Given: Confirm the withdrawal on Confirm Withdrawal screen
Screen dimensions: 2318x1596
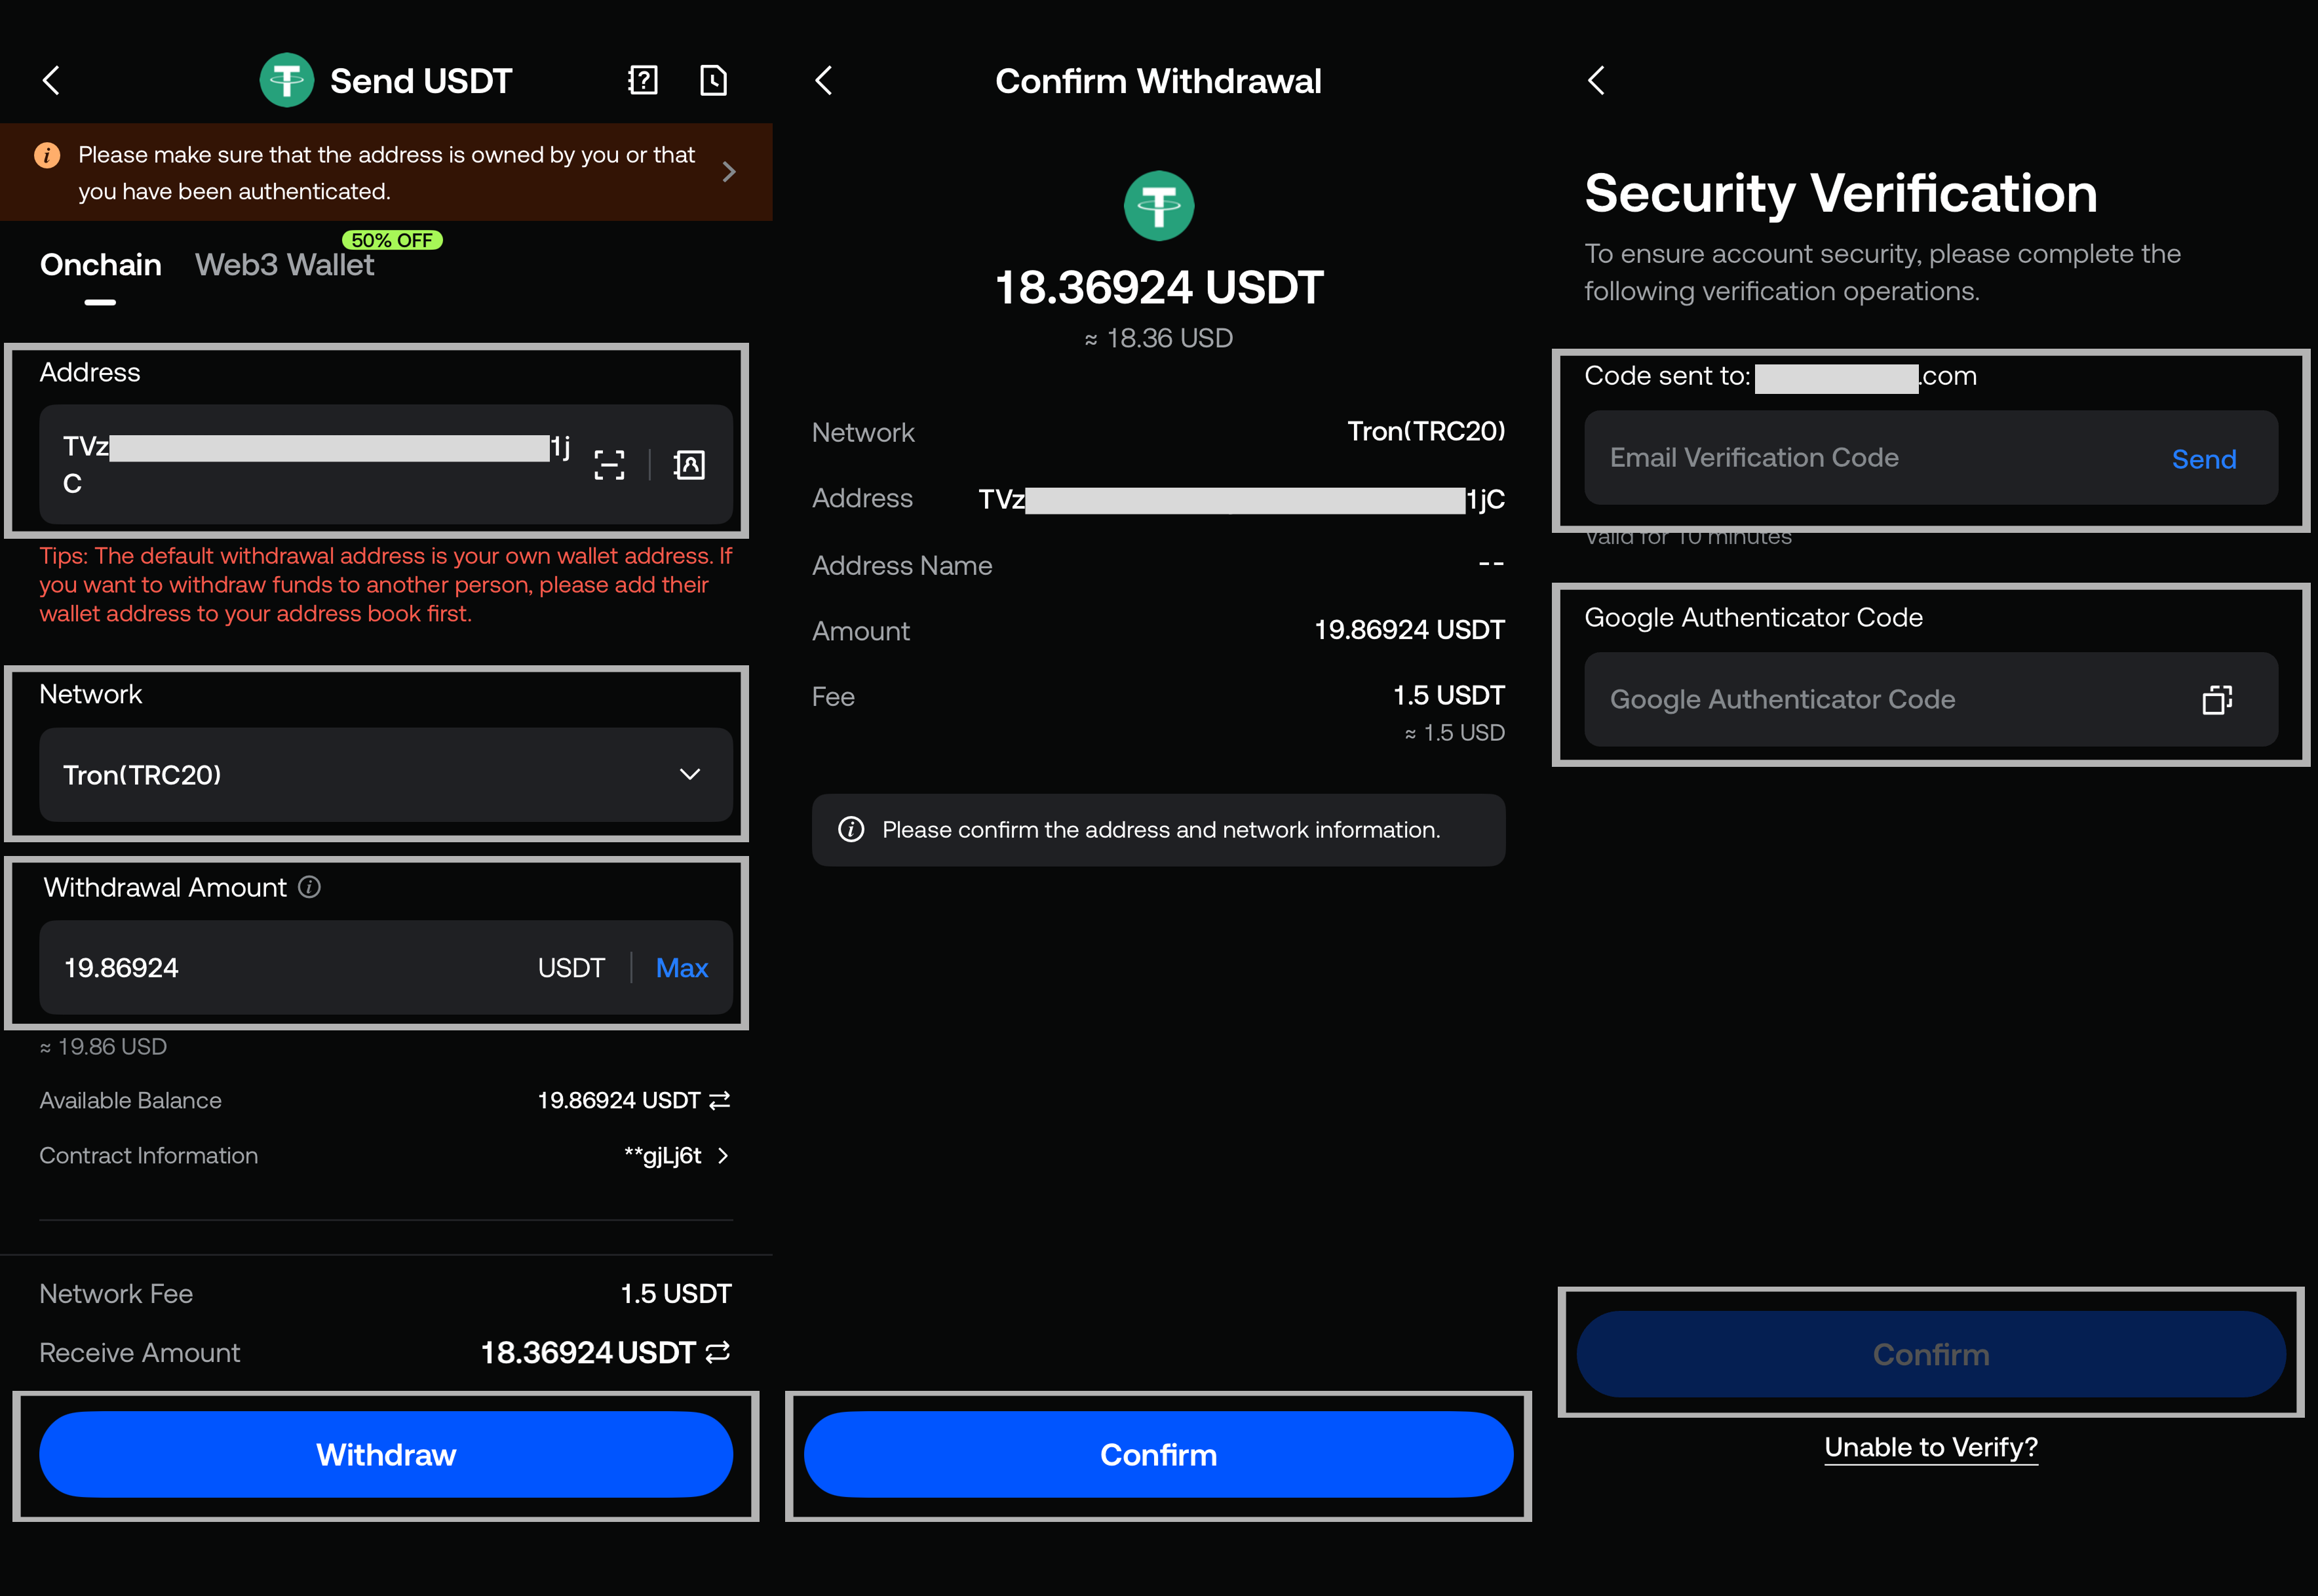Looking at the screenshot, I should 1159,1454.
